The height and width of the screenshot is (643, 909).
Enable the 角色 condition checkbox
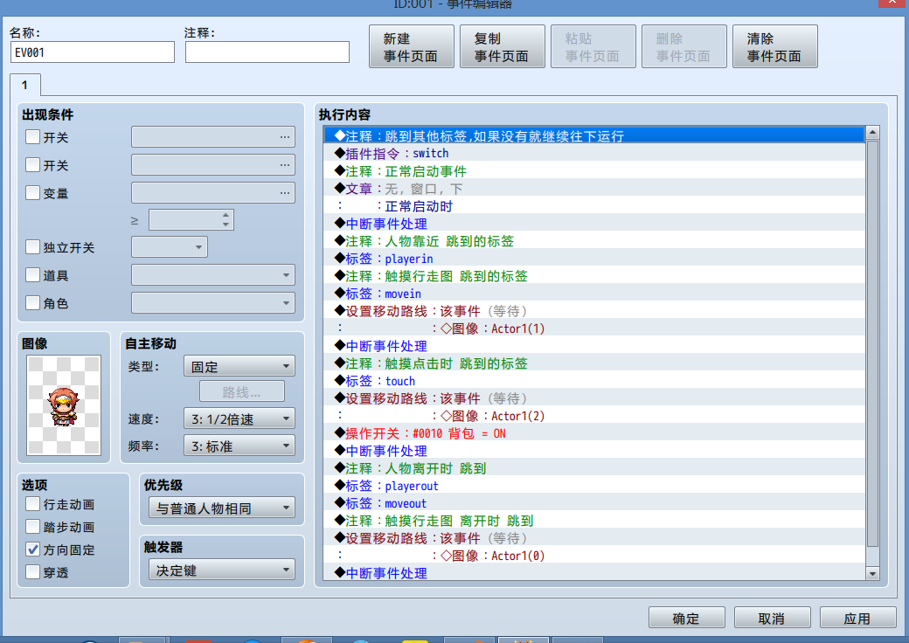tap(33, 303)
